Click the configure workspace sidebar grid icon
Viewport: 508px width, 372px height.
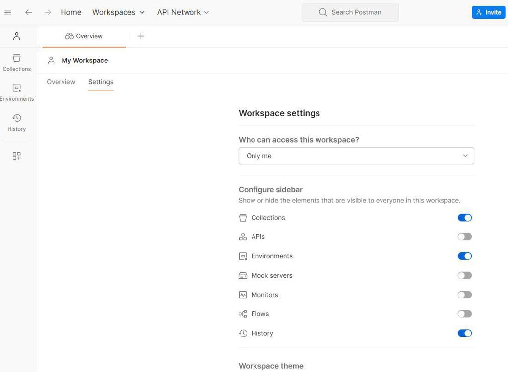click(17, 156)
